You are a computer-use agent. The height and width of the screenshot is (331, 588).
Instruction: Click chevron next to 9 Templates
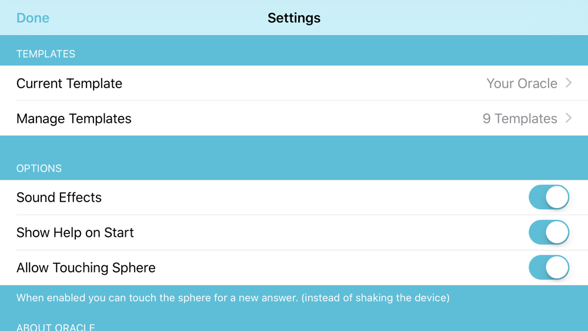[569, 118]
